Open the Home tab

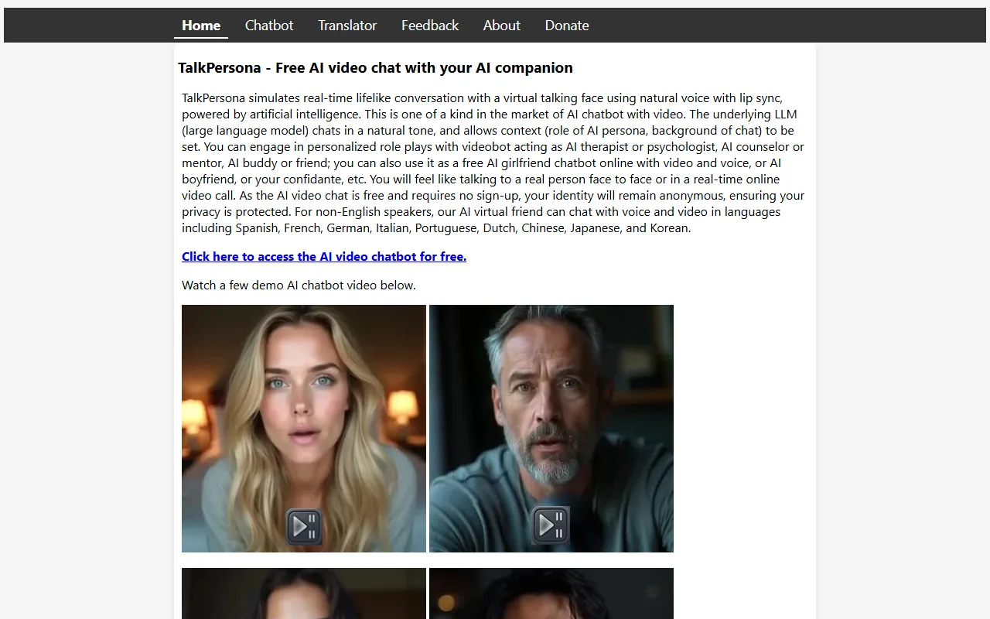[201, 26]
